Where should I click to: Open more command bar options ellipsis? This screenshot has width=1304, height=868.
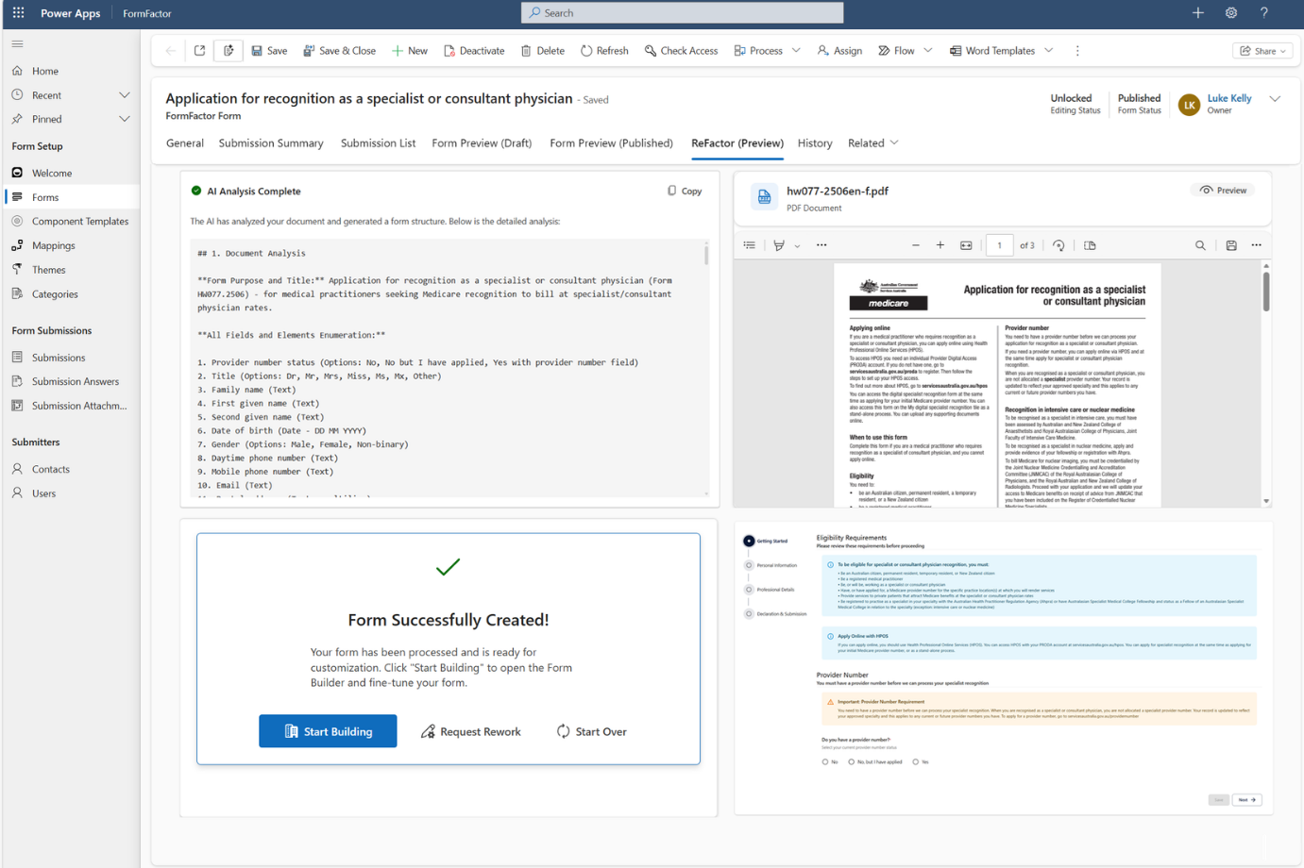[x=1077, y=51]
